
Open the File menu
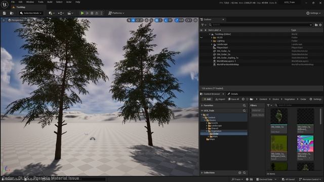(13, 2)
